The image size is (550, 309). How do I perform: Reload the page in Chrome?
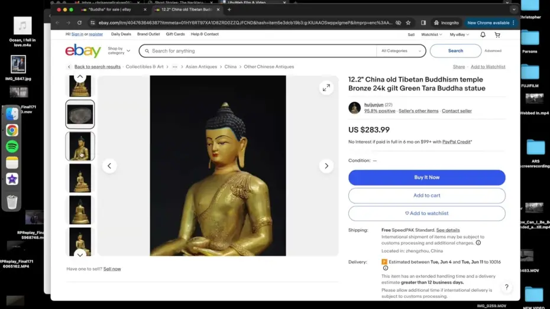79,23
